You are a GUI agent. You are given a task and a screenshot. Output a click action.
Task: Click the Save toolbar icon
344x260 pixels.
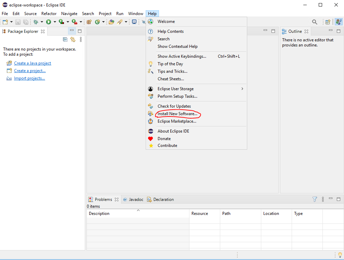click(x=18, y=22)
